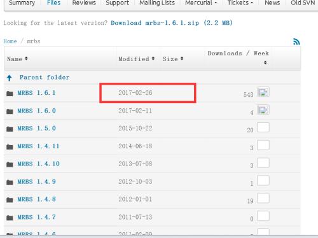
Task: Open the MRBS 1.6.0 folder link
Action: click(x=36, y=111)
